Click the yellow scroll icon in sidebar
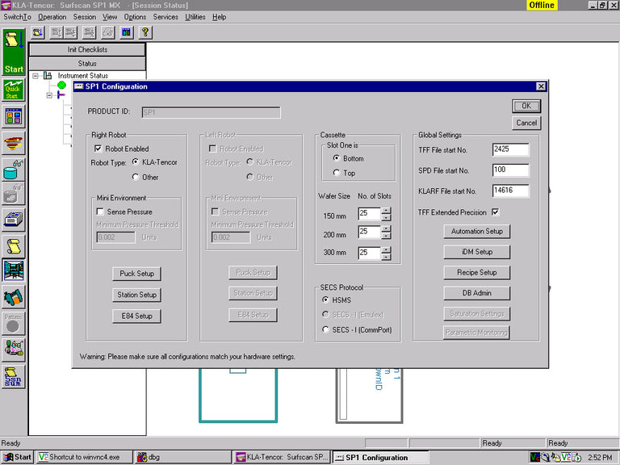This screenshot has width=620, height=465. point(14,246)
